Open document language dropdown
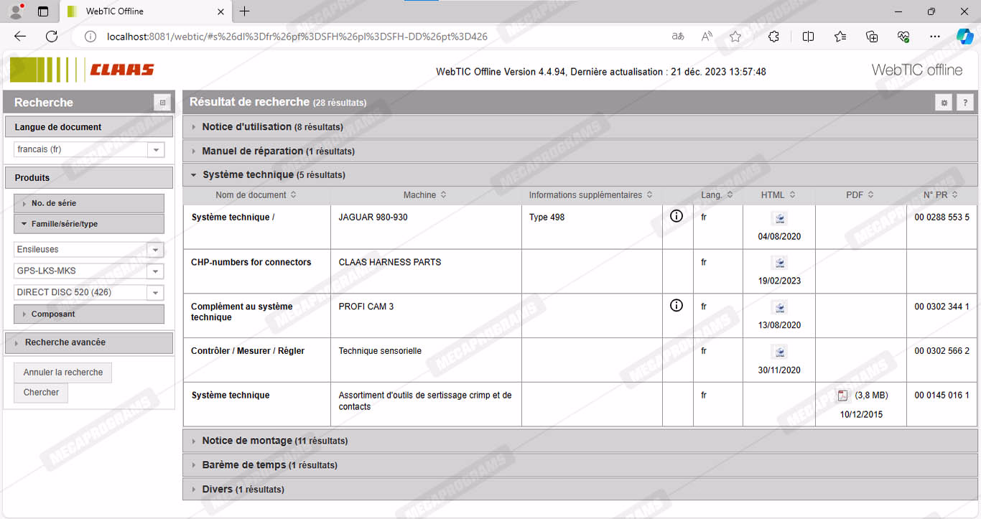Viewport: 981px width, 519px height. pyautogui.click(x=155, y=149)
